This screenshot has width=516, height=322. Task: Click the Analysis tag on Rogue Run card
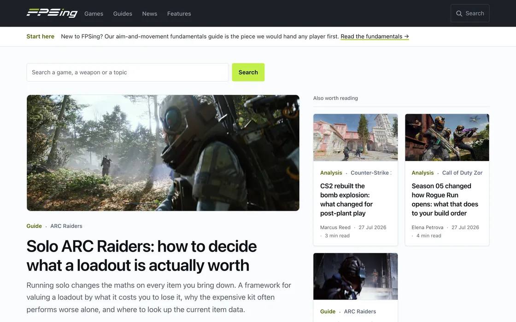[422, 173]
